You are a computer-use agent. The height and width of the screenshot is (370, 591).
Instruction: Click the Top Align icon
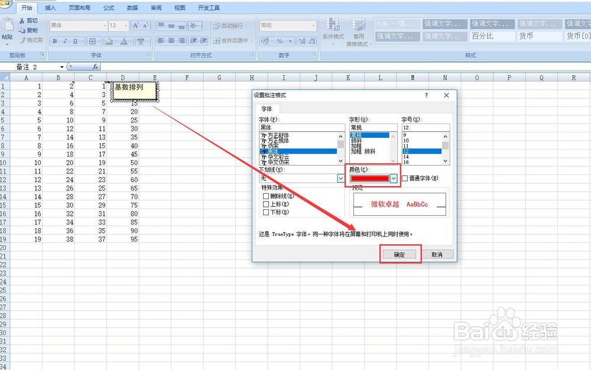click(x=161, y=25)
